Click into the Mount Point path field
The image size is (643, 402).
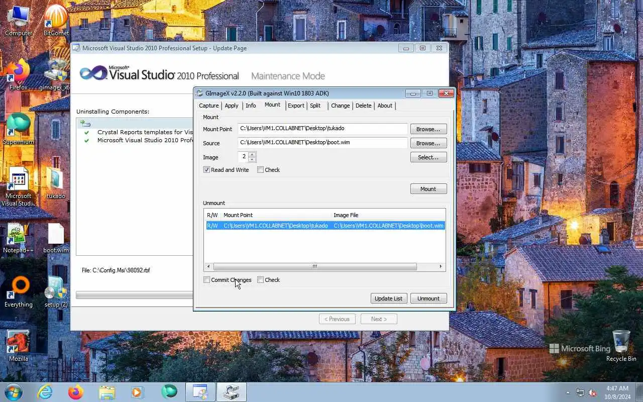pos(323,129)
